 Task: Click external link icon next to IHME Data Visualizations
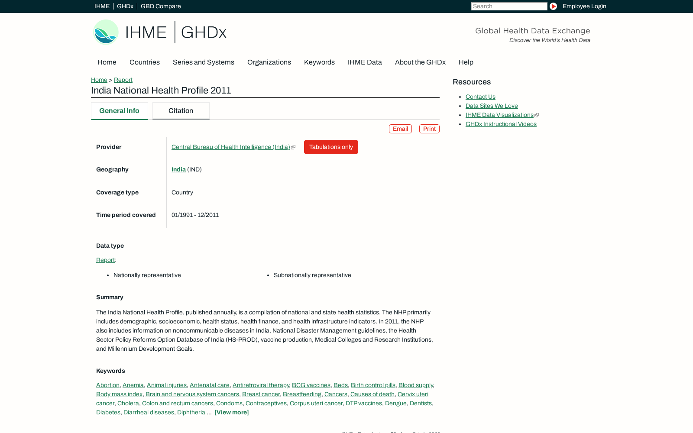pyautogui.click(x=537, y=115)
